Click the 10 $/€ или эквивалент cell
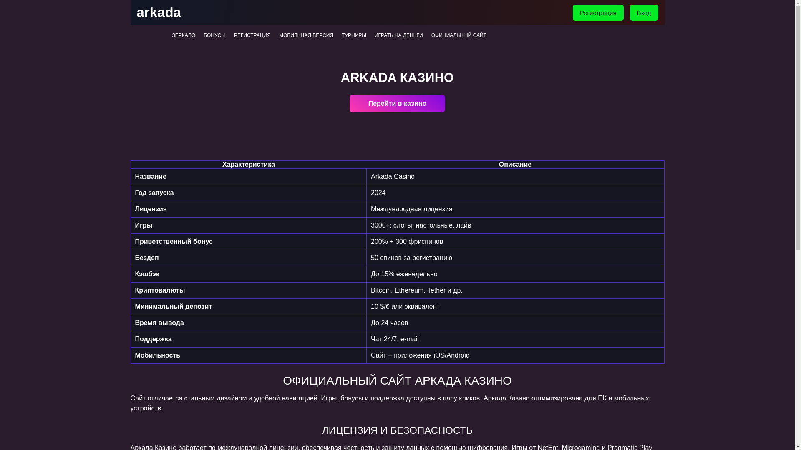This screenshot has width=801, height=450. click(515, 307)
